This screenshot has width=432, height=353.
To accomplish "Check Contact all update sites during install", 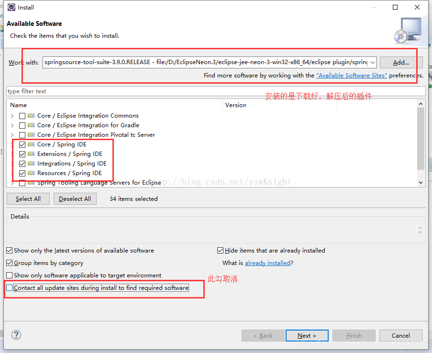I will click(x=10, y=287).
